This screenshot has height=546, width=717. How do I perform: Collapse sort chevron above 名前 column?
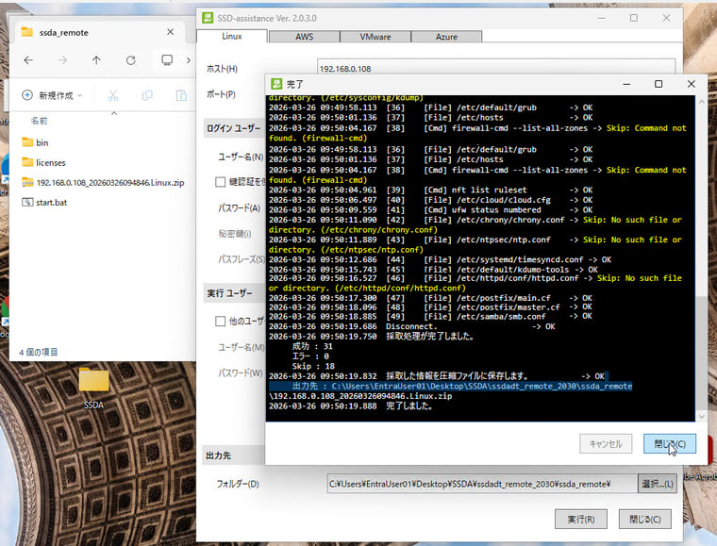click(114, 113)
